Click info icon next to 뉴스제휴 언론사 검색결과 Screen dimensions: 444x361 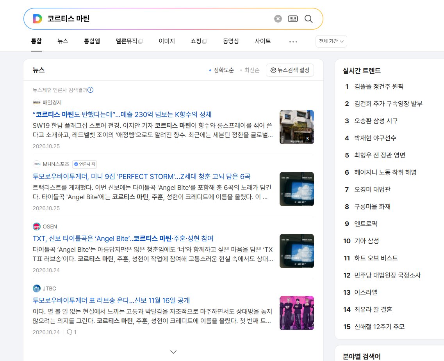(90, 90)
